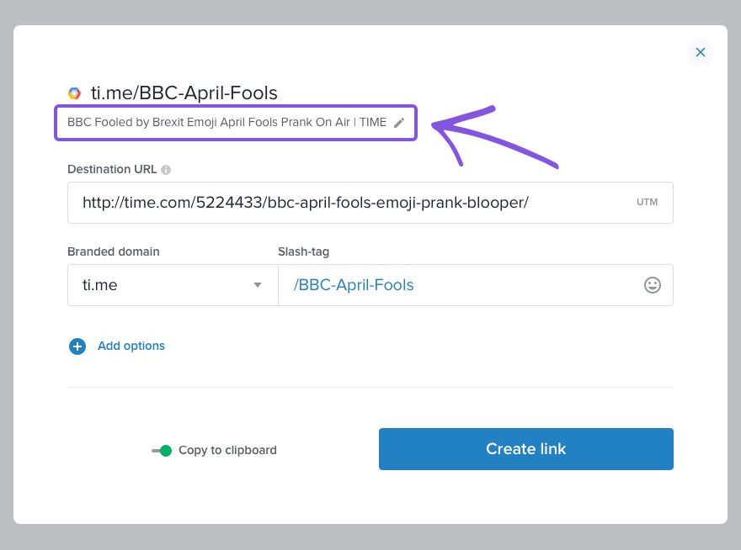741x550 pixels.
Task: Click the BBC Fooled by Brexit title text
Action: pyautogui.click(x=227, y=122)
